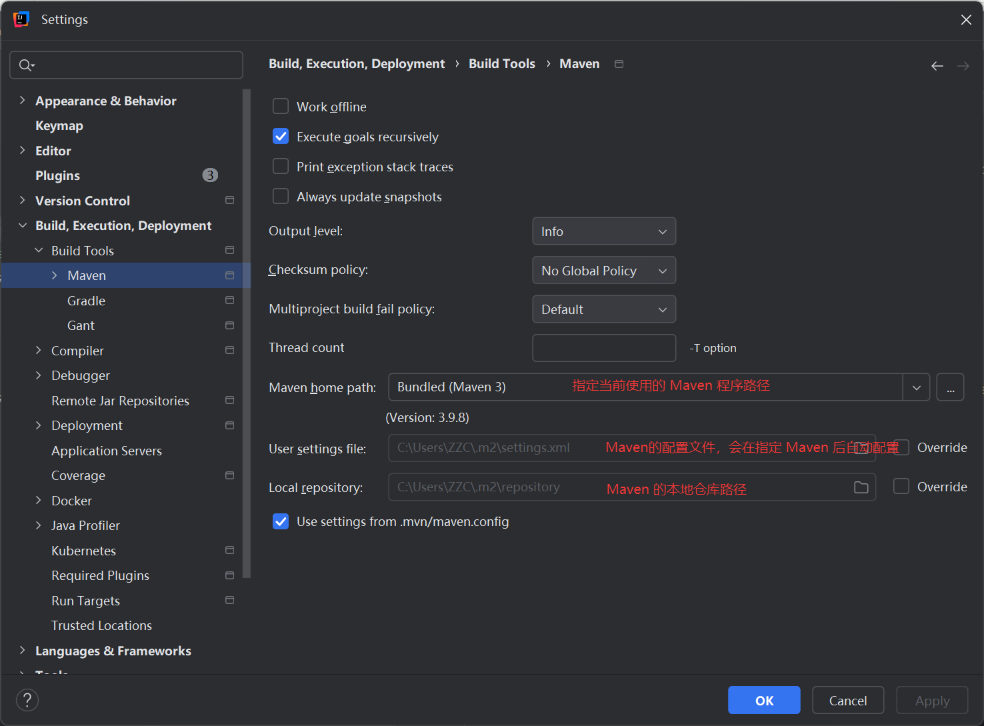Image resolution: width=984 pixels, height=726 pixels.
Task: Click the settings tree vertical scrollbar
Action: pyautogui.click(x=247, y=333)
